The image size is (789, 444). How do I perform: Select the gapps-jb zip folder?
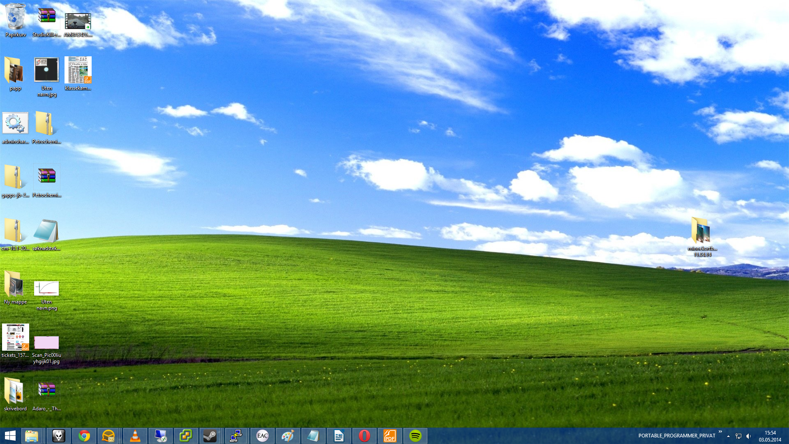point(16,181)
